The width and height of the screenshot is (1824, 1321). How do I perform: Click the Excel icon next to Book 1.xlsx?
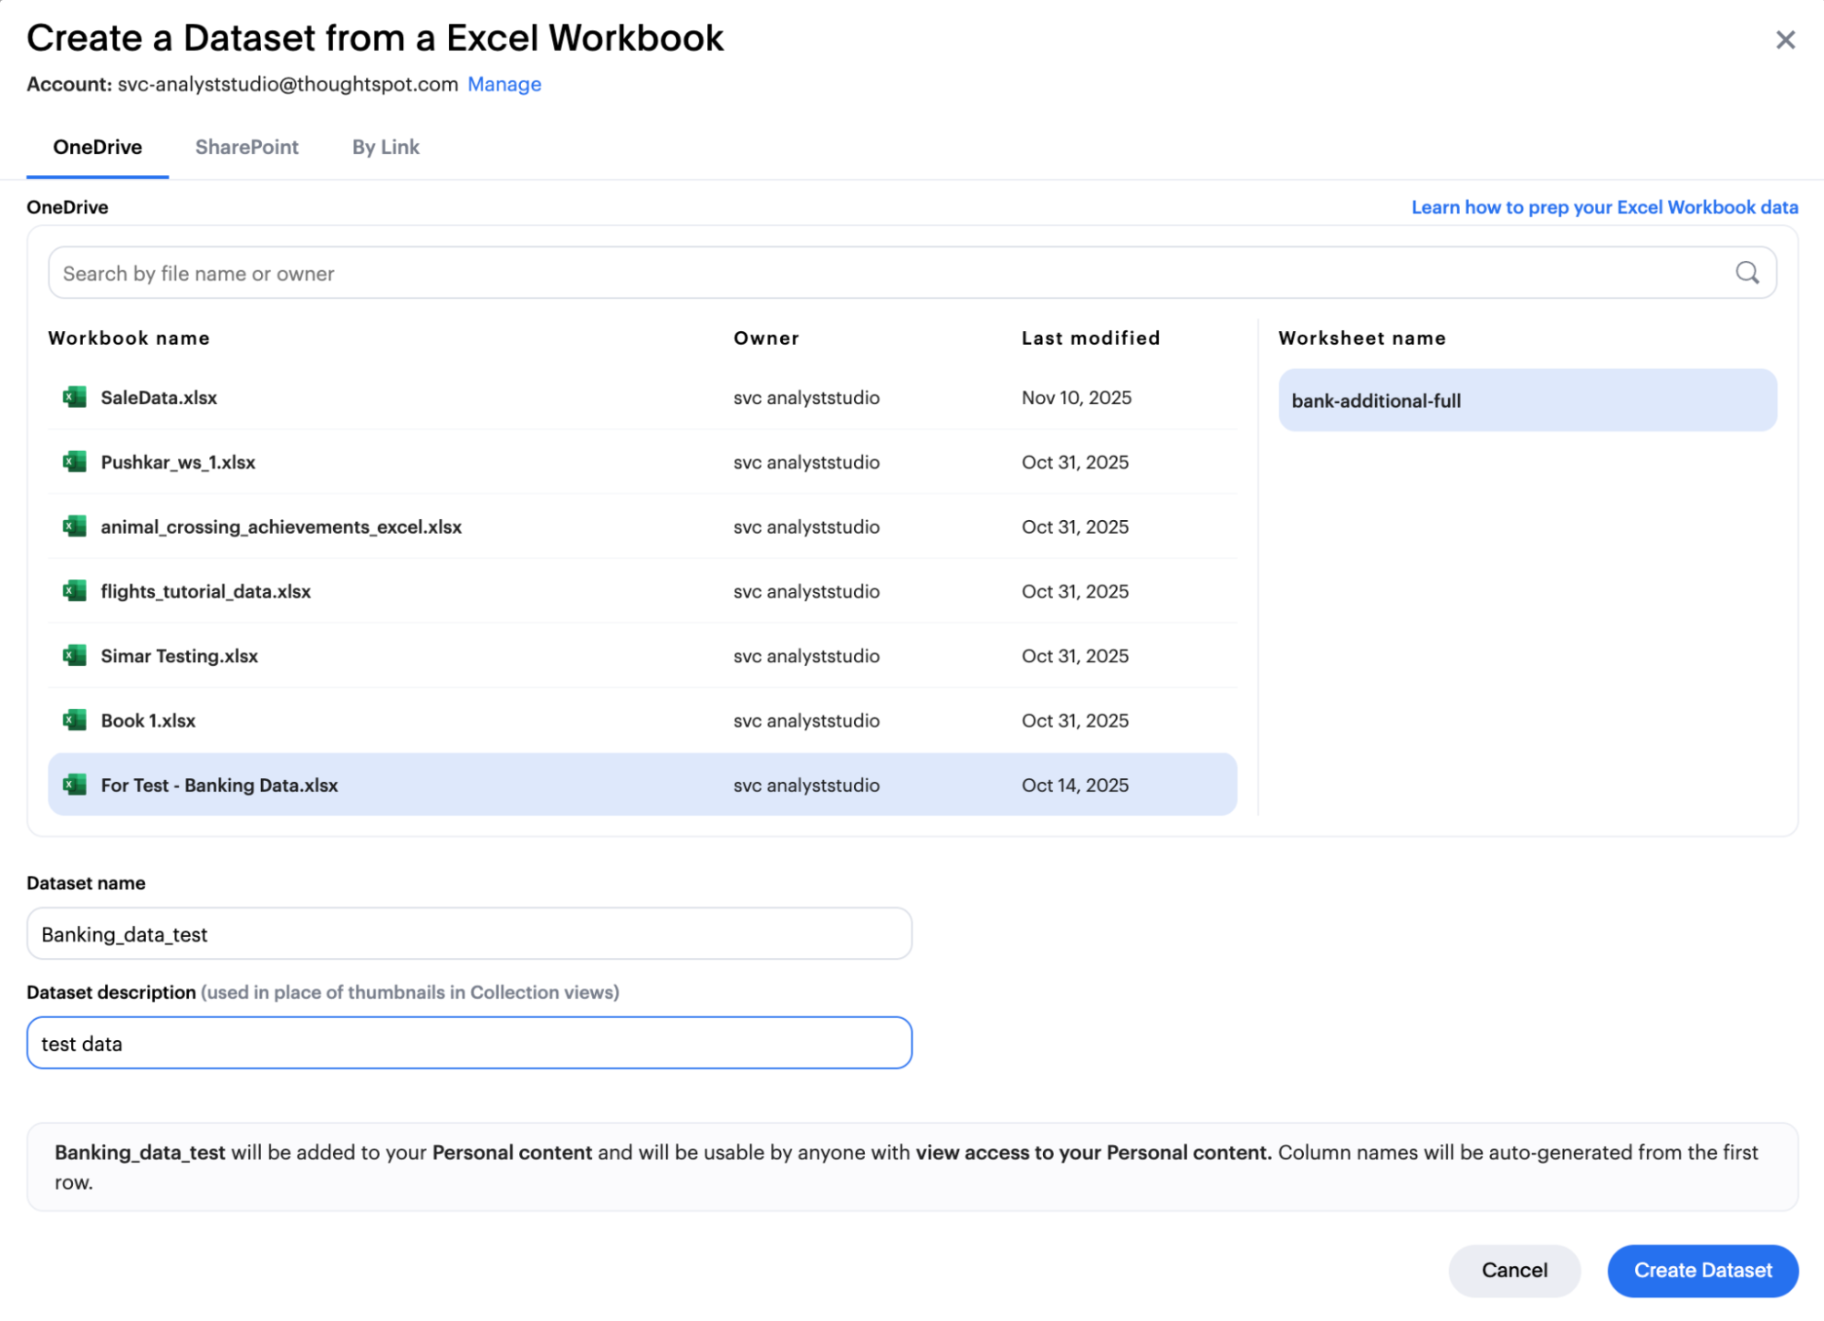(75, 720)
